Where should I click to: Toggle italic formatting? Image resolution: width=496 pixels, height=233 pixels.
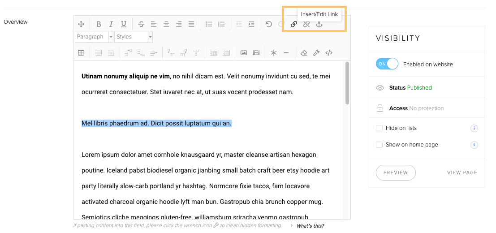tap(111, 24)
